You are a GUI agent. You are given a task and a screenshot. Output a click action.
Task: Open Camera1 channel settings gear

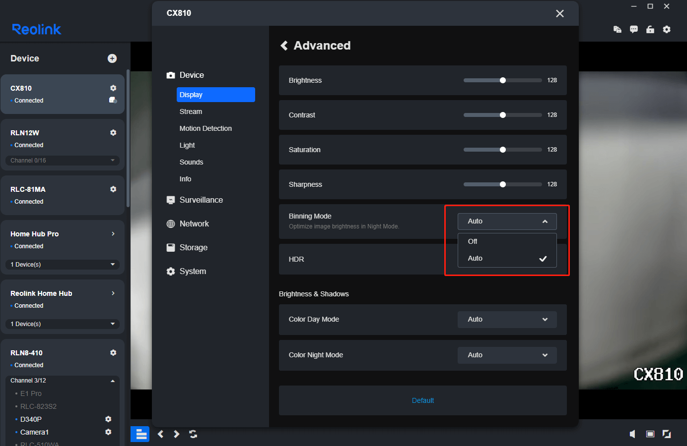pyautogui.click(x=108, y=432)
